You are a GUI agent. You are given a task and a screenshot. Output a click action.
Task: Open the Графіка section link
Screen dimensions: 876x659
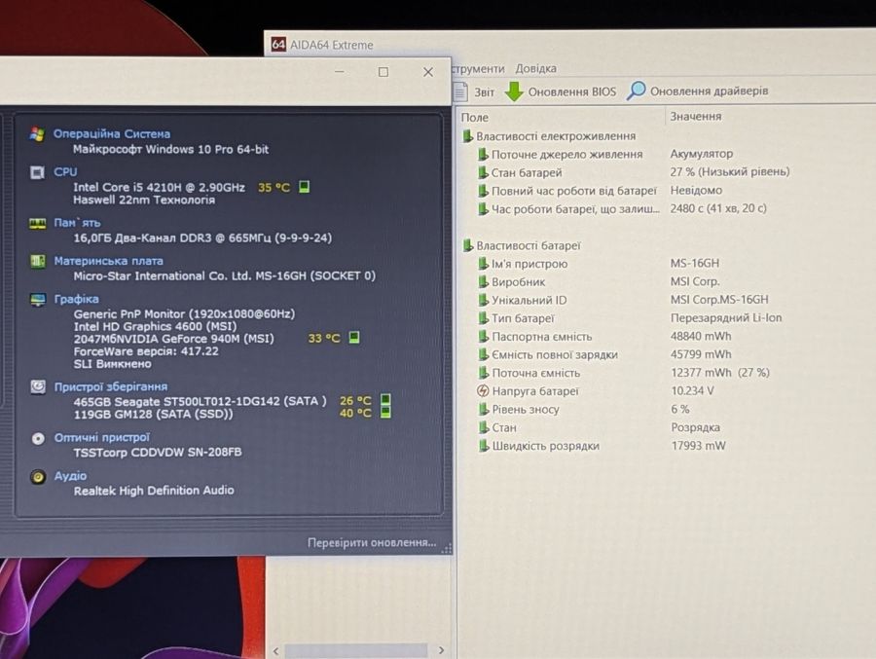coord(77,299)
